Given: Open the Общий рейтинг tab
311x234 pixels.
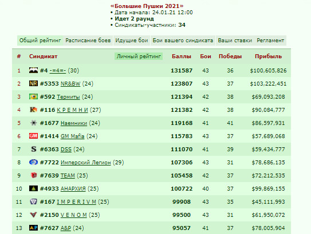Looking at the screenshot, I should (x=40, y=41).
